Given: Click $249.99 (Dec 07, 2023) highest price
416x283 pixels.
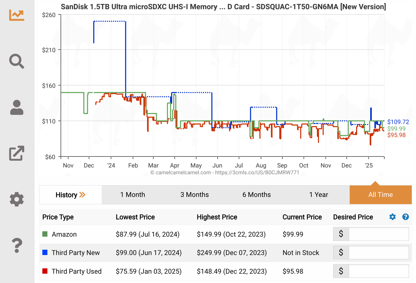Looking at the screenshot, I should (x=232, y=253).
